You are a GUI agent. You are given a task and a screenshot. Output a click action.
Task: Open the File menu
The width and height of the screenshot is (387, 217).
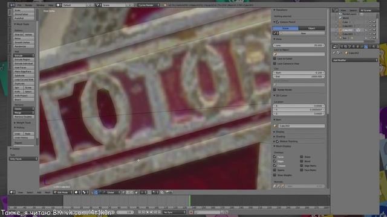tap(19, 5)
